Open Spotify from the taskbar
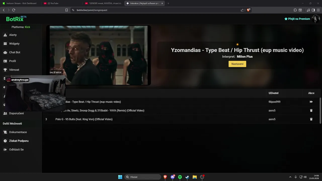The height and width of the screenshot is (181, 322). coord(180,177)
